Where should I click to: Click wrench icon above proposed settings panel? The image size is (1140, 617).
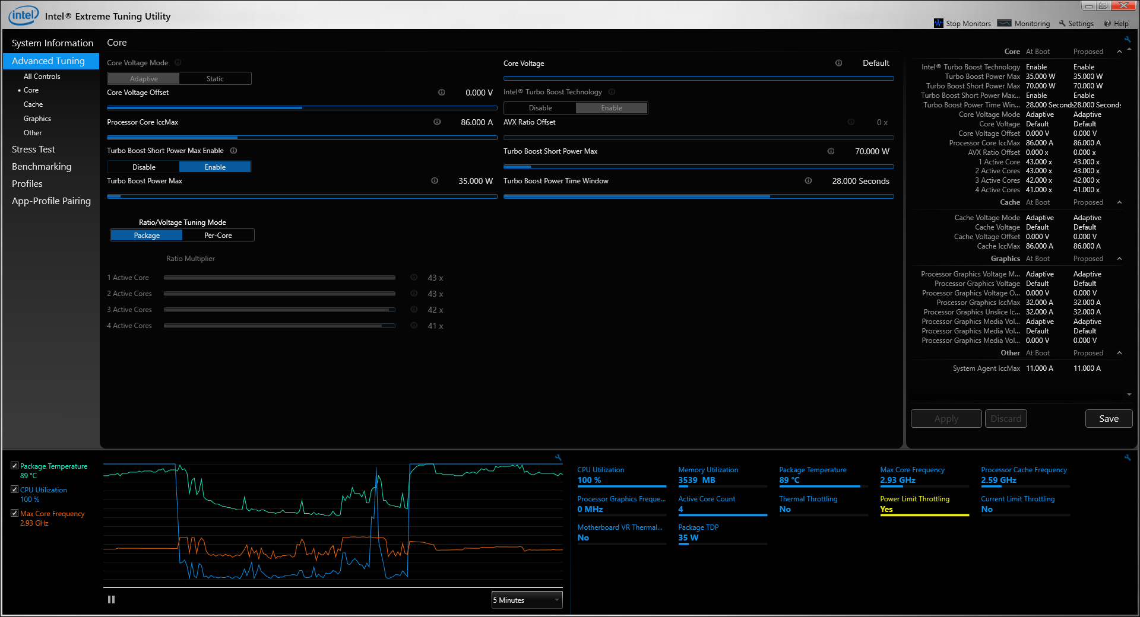(1128, 39)
